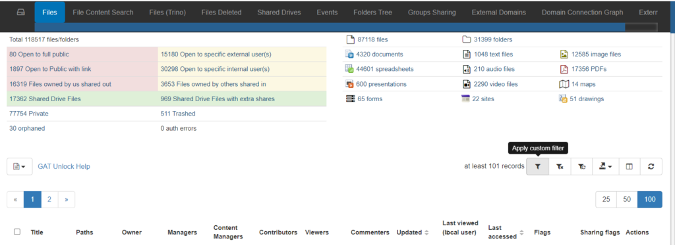Click the PDF icon next to 17356 PDFs
This screenshot has height=245, width=675.
point(564,69)
